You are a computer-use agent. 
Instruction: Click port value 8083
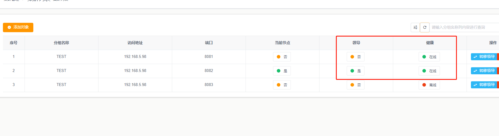point(209,85)
